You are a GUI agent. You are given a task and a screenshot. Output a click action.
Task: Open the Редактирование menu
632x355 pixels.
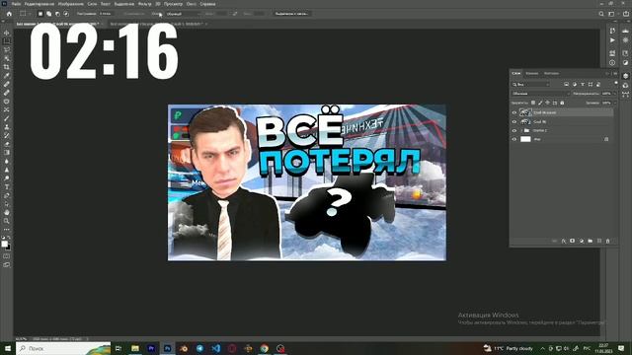tap(39, 4)
